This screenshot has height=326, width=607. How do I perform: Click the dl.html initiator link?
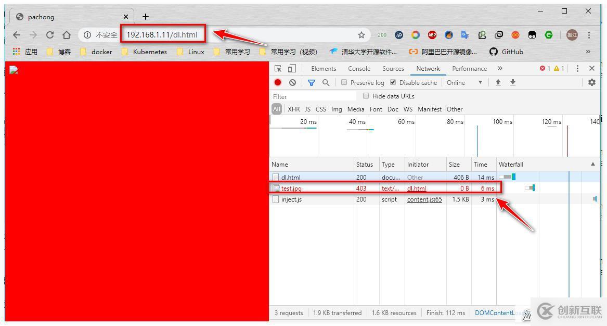pos(417,189)
